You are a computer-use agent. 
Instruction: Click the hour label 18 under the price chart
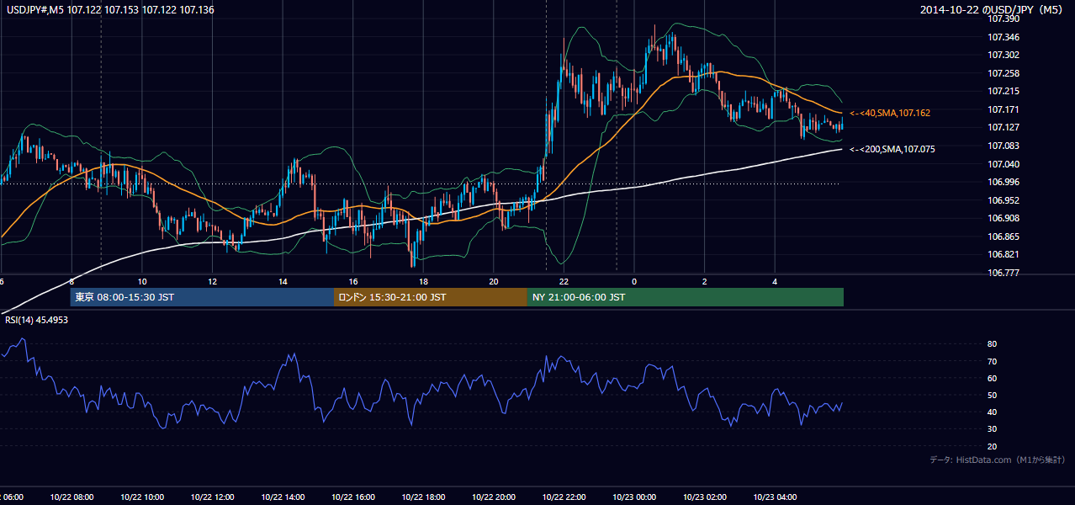point(423,281)
